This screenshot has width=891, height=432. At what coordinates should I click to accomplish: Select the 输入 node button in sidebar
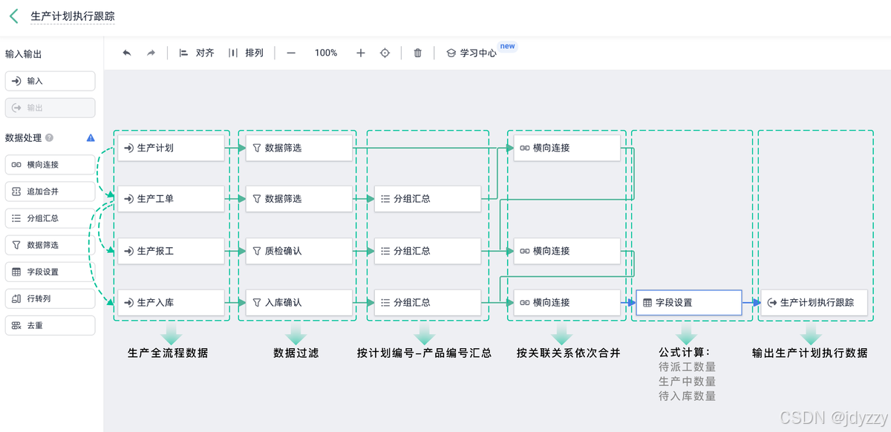[x=50, y=81]
